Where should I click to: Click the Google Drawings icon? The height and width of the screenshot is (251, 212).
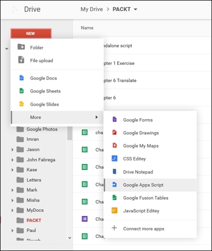(x=114, y=132)
